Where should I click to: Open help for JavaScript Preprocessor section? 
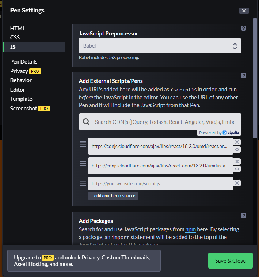(x=243, y=28)
